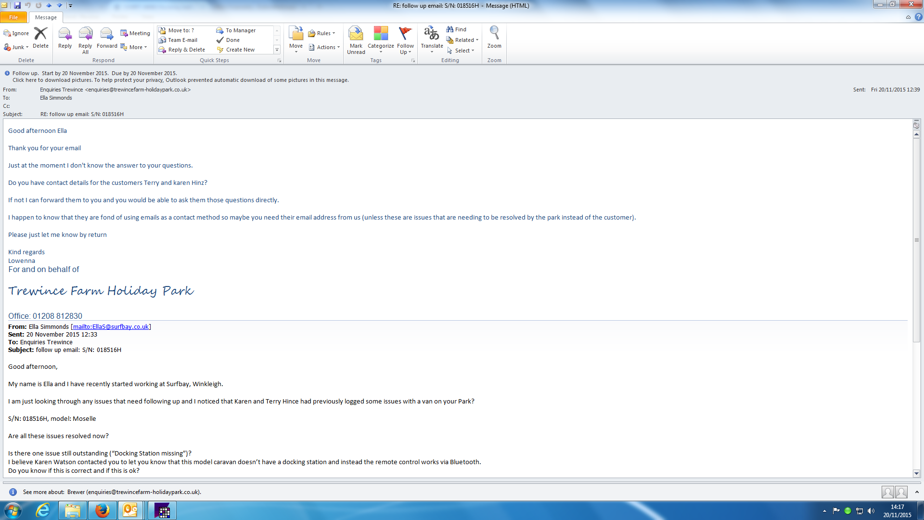Click the EllaS@surfbay.co.uk mailto link
This screenshot has width=924, height=520.
pyautogui.click(x=111, y=326)
